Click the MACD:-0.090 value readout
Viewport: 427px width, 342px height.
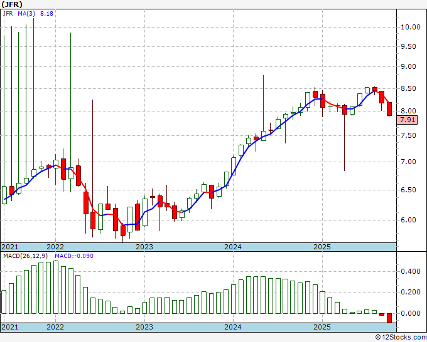[x=74, y=256]
